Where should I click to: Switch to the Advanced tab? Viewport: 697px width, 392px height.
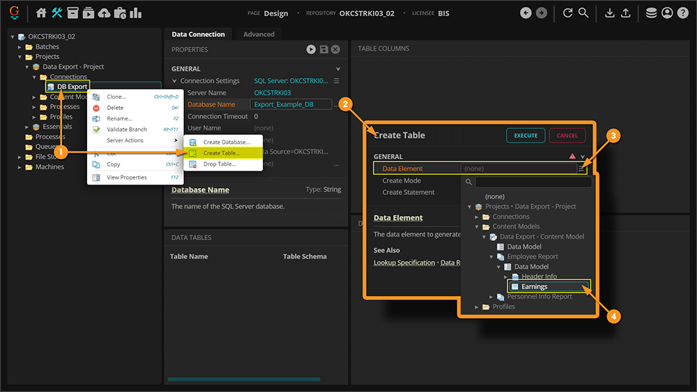tap(259, 34)
